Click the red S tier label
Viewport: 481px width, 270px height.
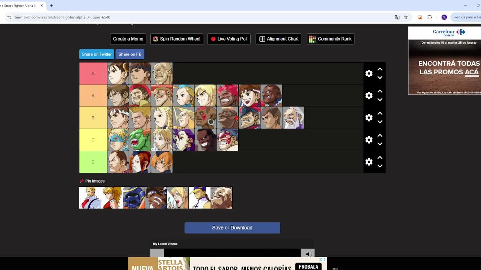coord(93,73)
